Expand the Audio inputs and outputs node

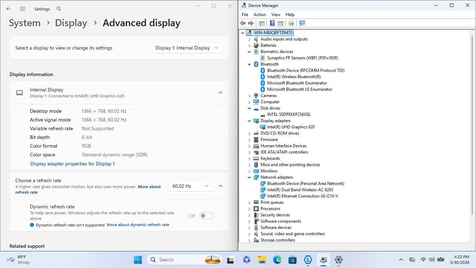coord(249,39)
